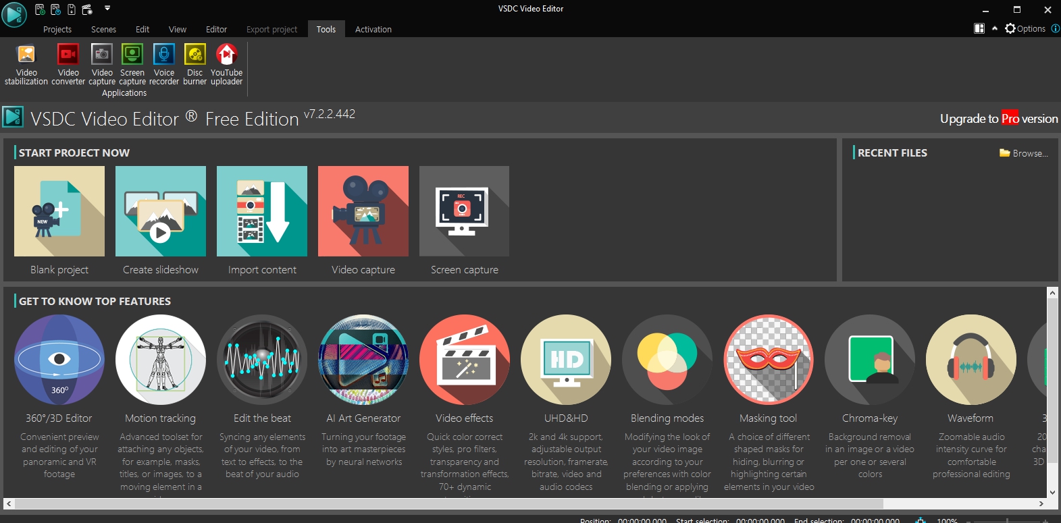Switch to the Scenes tab

tap(103, 30)
